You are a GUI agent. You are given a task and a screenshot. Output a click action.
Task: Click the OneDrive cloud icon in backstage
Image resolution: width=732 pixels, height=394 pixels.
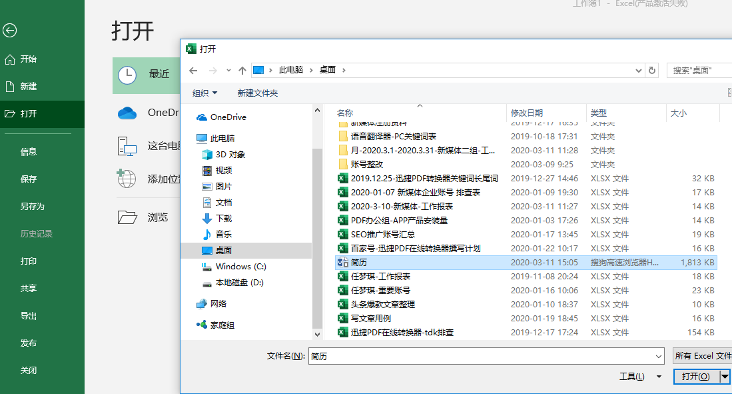tap(127, 113)
